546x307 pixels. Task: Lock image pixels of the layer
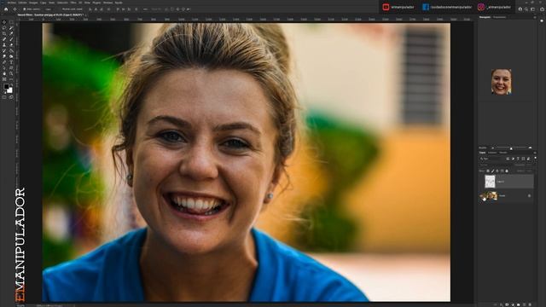pyautogui.click(x=492, y=171)
